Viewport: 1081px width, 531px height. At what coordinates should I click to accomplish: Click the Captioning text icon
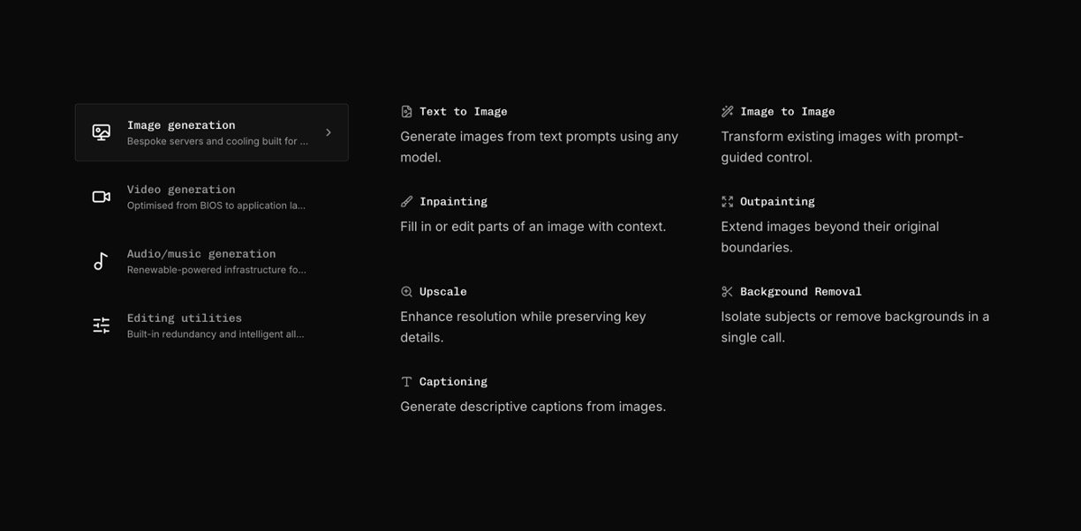(x=406, y=382)
